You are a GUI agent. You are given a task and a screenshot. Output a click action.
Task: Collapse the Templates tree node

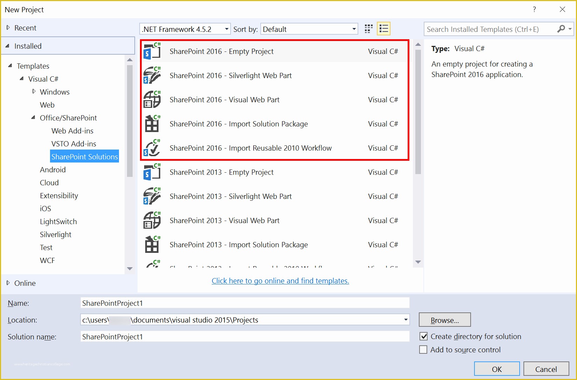click(x=10, y=65)
